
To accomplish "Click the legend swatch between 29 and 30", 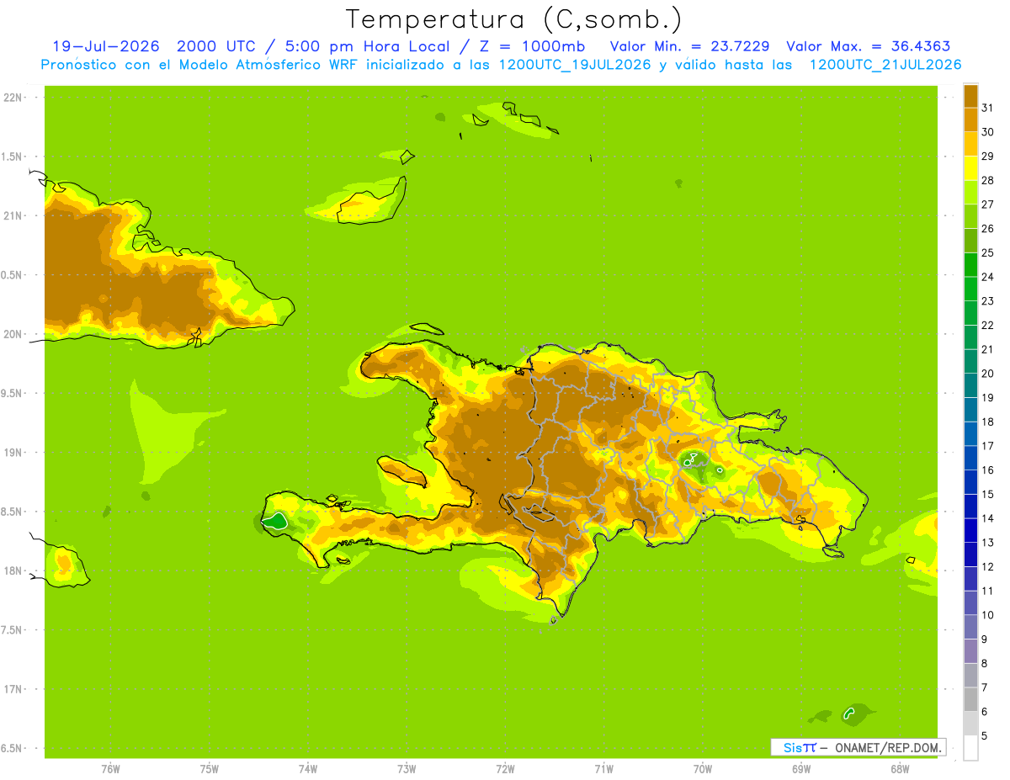I will pos(970,144).
